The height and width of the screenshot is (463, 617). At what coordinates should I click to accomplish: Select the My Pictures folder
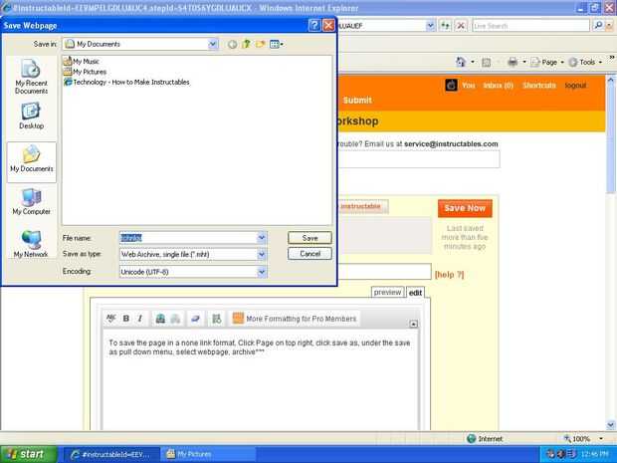pyautogui.click(x=85, y=72)
